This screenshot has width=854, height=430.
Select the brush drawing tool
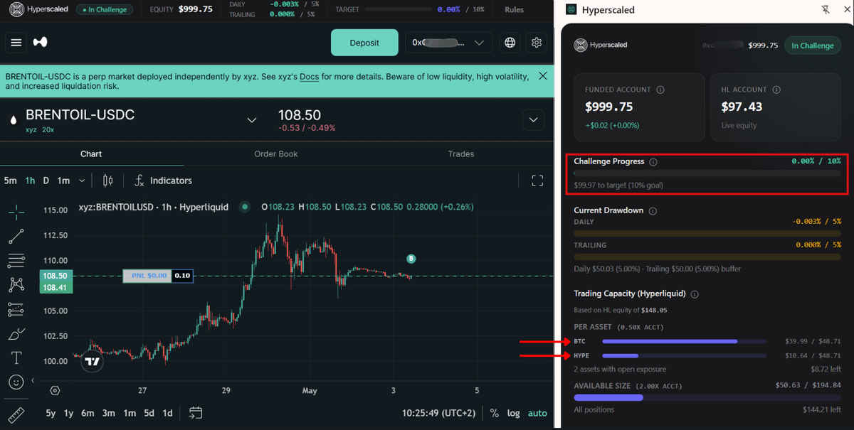[16, 333]
